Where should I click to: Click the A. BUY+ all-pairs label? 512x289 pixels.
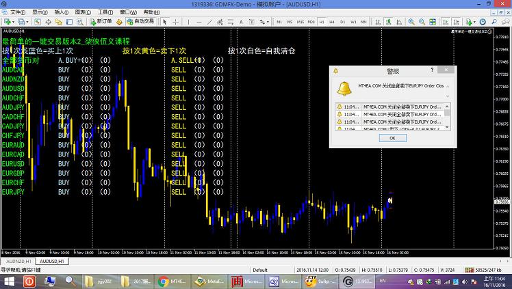[x=70, y=60]
